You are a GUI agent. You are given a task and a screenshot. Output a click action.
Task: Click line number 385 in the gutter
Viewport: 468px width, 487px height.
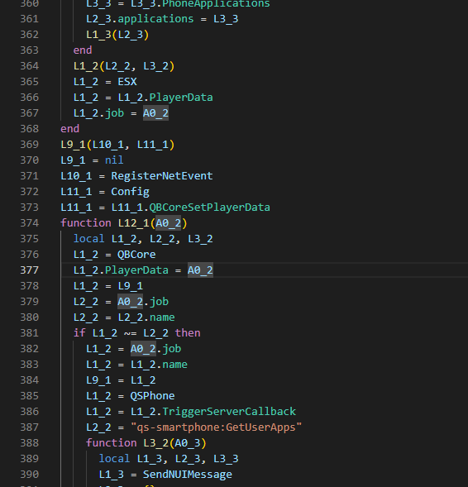coord(30,395)
